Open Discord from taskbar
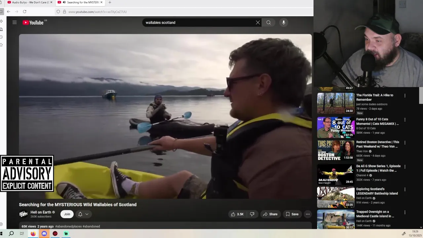 (x=44, y=234)
